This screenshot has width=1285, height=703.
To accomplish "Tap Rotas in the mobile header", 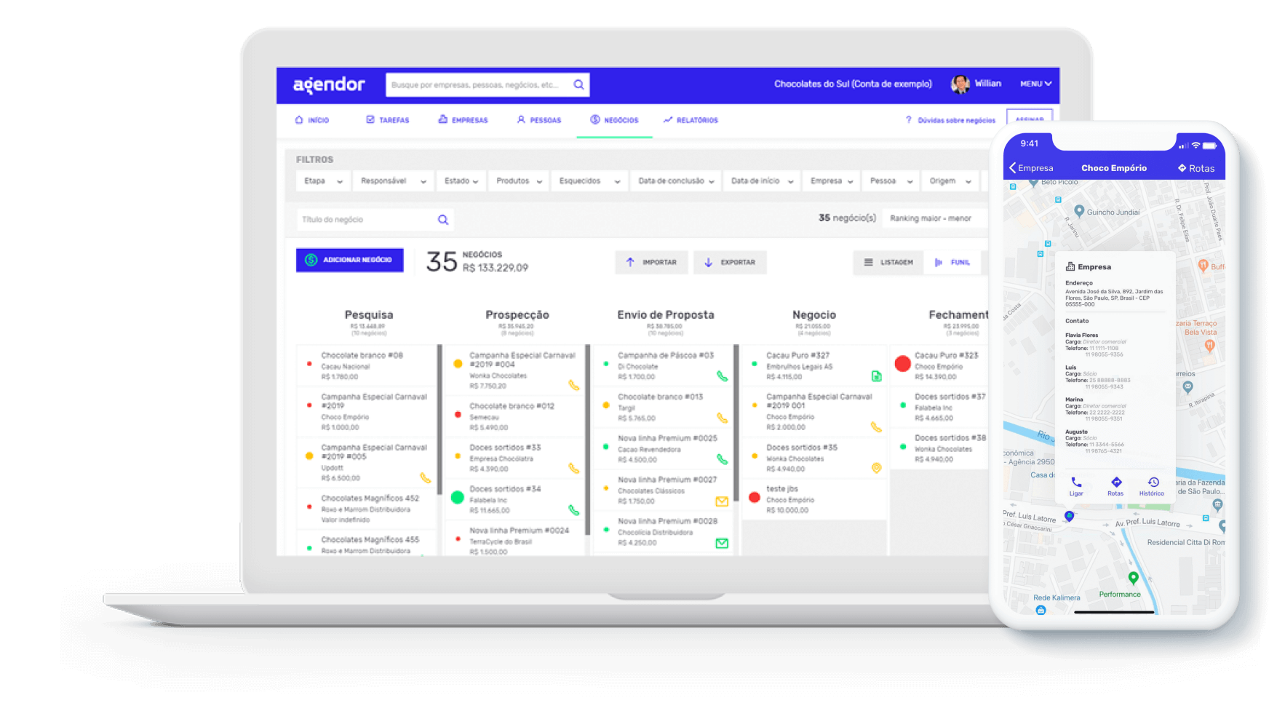I will (1196, 168).
